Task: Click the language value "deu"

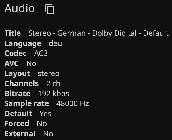Action: pos(55,44)
